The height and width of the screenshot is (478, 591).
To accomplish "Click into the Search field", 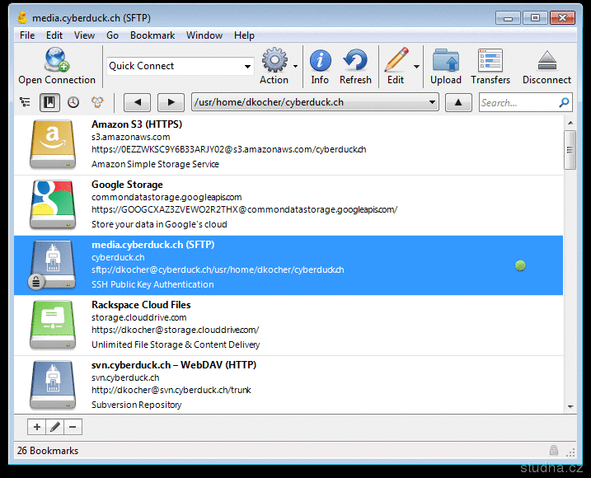I will point(518,103).
